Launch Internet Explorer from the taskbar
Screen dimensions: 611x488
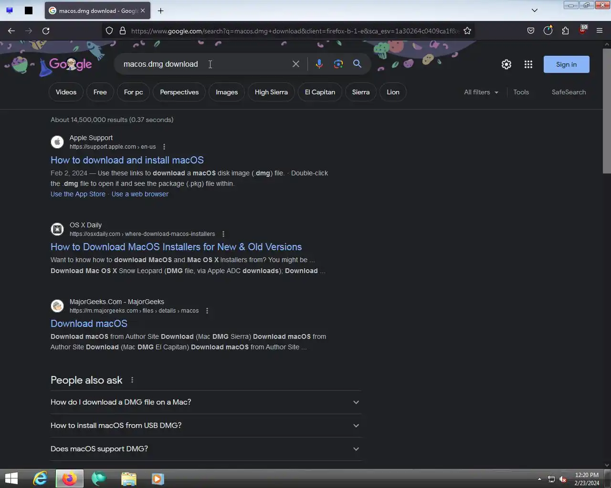tap(40, 478)
